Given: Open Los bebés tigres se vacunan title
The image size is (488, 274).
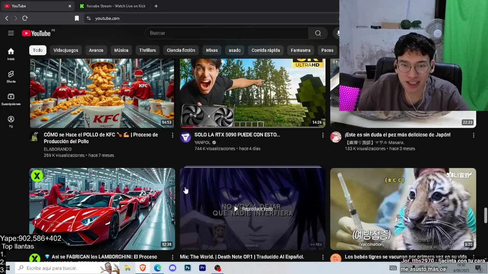Looking at the screenshot, I should pyautogui.click(x=406, y=257).
